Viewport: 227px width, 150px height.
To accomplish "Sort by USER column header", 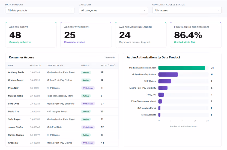I will 11,65.
